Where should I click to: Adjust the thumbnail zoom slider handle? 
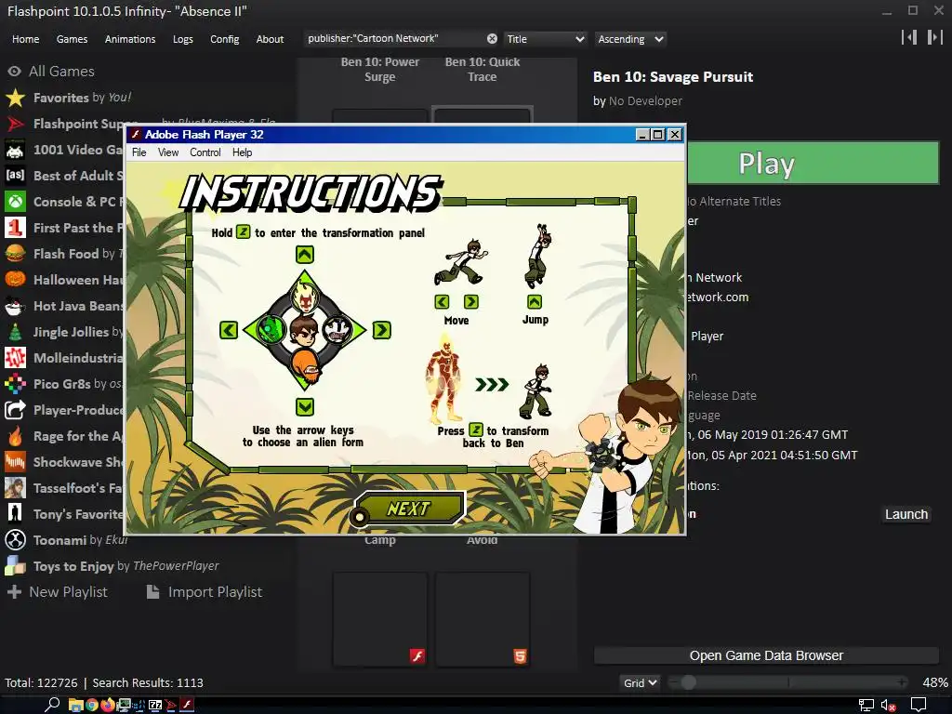688,683
